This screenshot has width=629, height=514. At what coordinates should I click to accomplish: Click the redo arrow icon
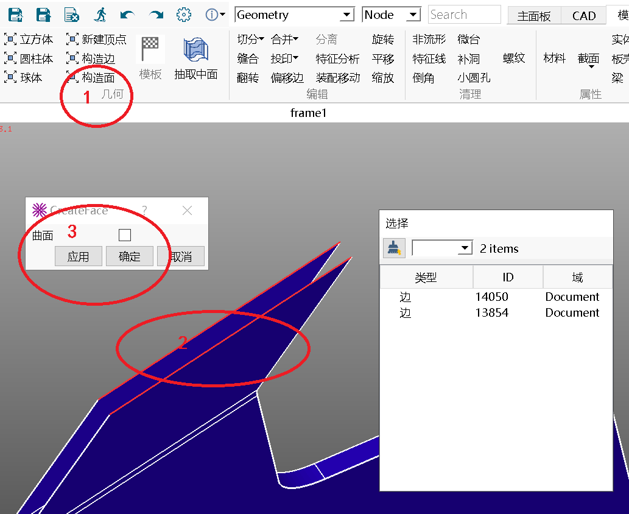pos(156,15)
